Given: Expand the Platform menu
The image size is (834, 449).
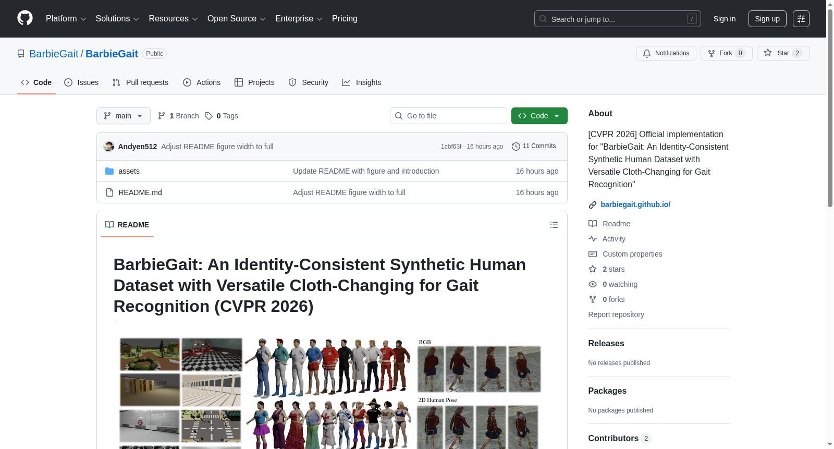Looking at the screenshot, I should click(x=66, y=19).
